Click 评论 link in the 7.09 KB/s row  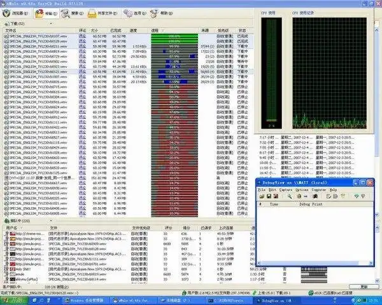pos(82,51)
